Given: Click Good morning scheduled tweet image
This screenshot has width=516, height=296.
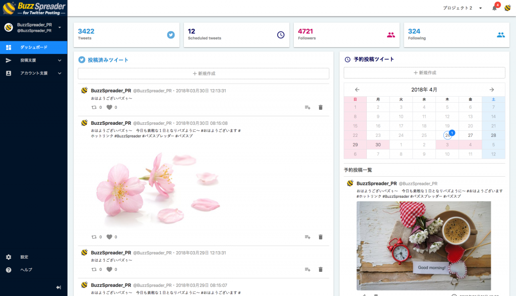Looking at the screenshot, I should (423, 246).
